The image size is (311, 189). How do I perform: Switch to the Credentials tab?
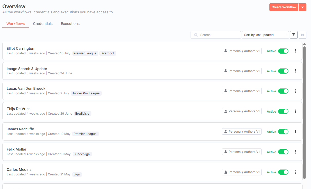(x=43, y=24)
